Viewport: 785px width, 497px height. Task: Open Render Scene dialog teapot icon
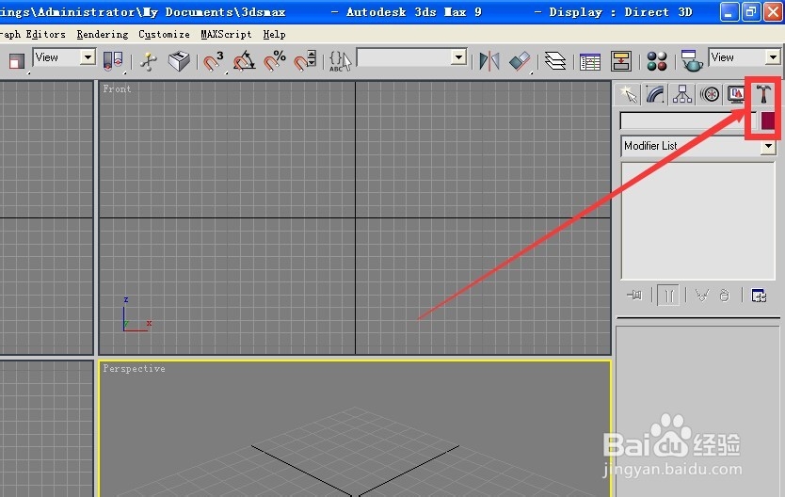tap(692, 61)
